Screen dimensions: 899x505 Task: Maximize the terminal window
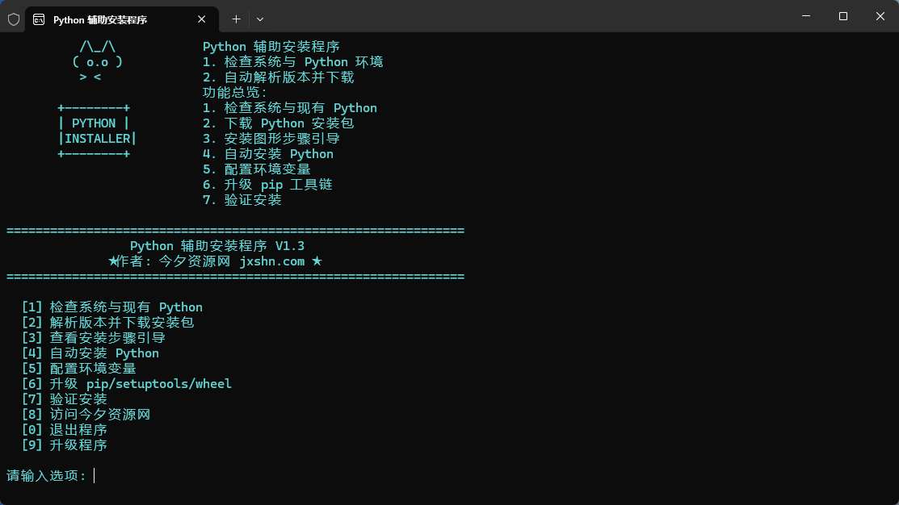pos(843,16)
